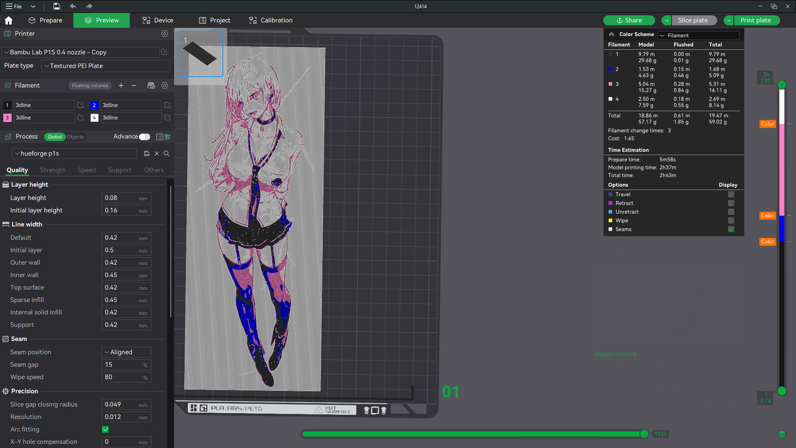
Task: Open printer settings gear icon
Action: click(165, 34)
